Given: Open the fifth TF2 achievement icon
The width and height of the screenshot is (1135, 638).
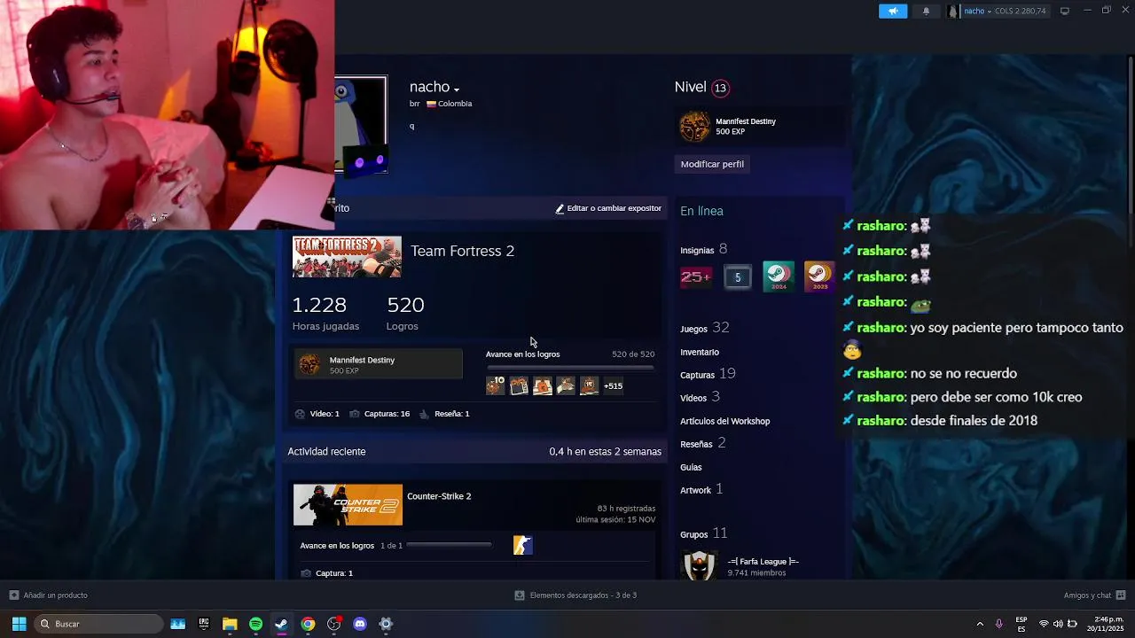Looking at the screenshot, I should tap(589, 385).
